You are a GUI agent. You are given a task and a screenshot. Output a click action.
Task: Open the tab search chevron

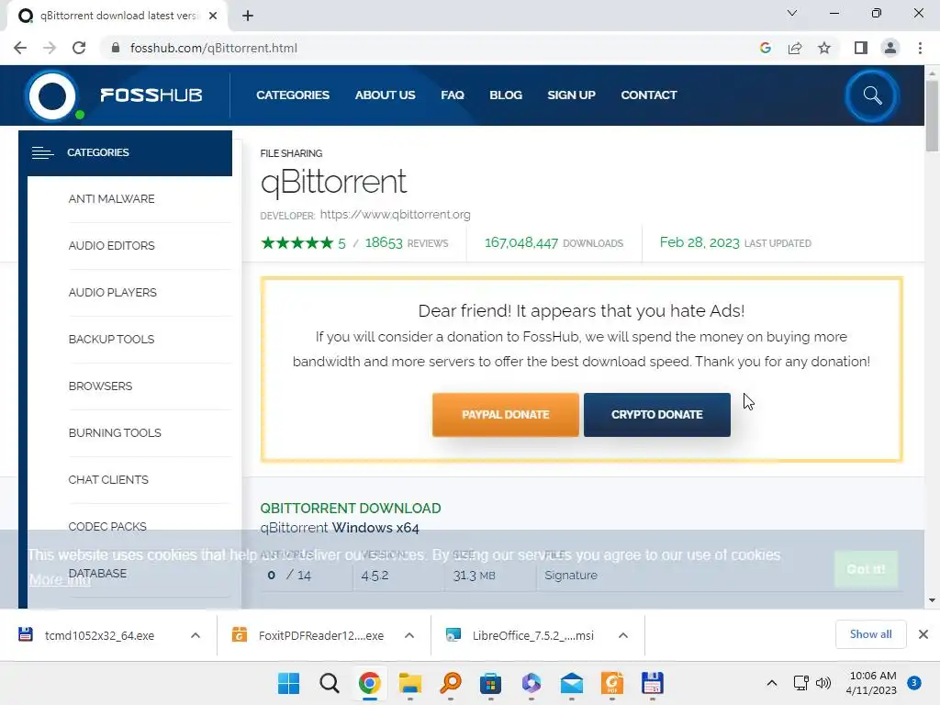click(x=792, y=13)
